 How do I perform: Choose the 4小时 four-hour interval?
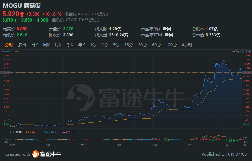[187, 45]
